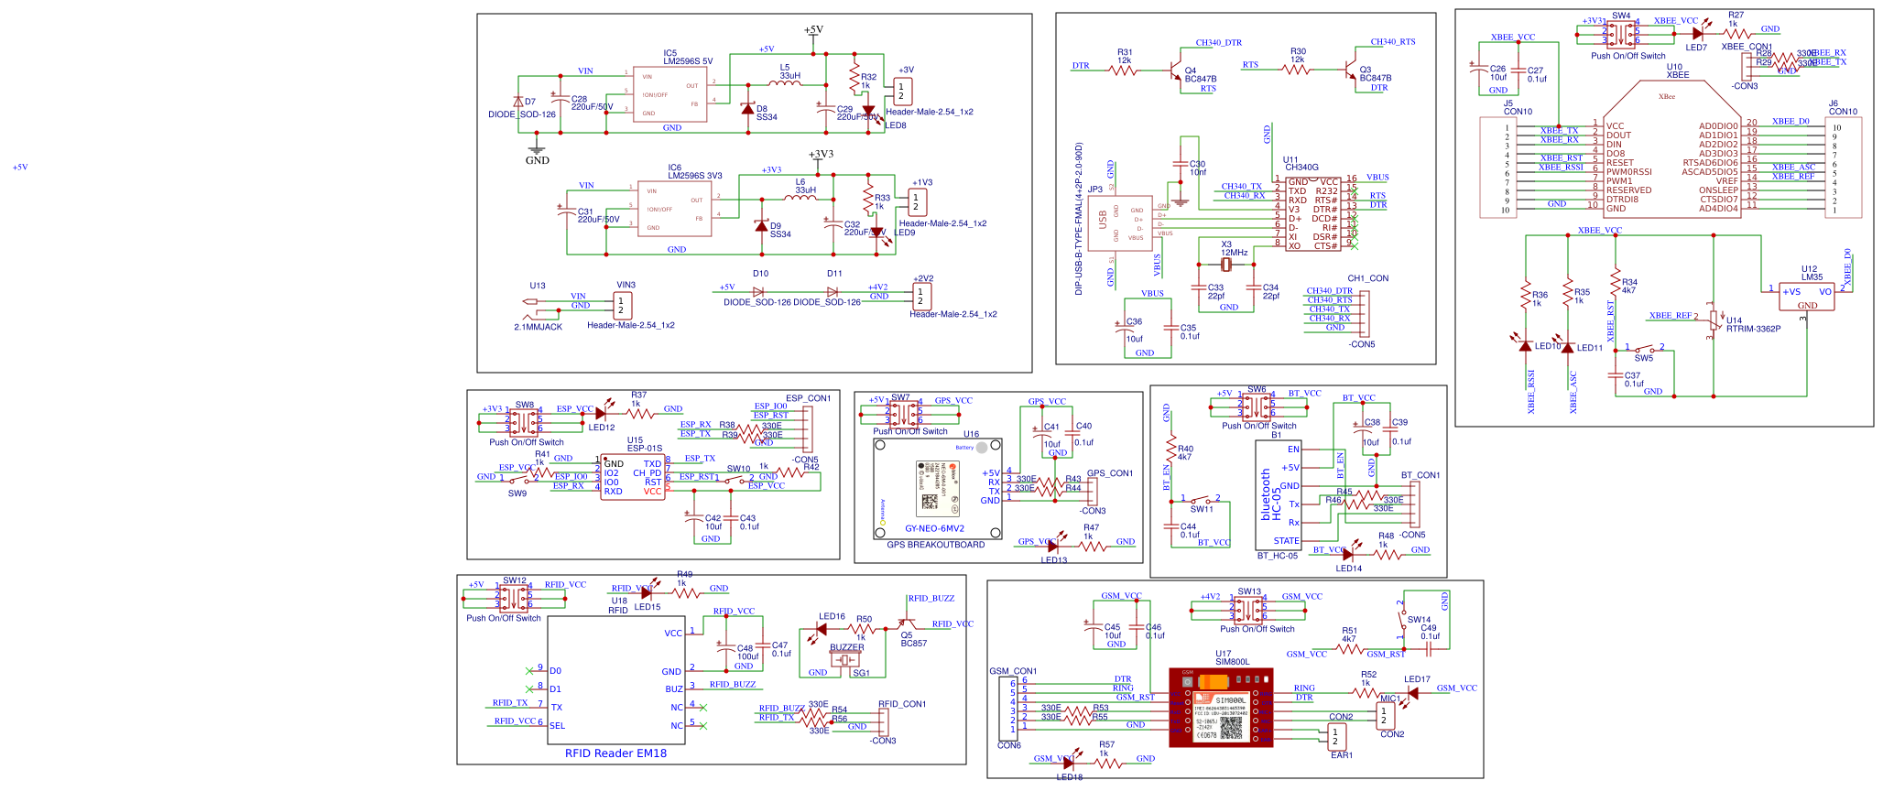Viewport: 1883px width, 791px height.
Task: Select the D8 SS34 diode symbol
Action: click(x=747, y=110)
